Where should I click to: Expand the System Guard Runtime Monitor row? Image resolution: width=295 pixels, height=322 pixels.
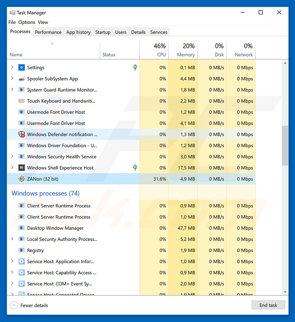tap(12, 89)
